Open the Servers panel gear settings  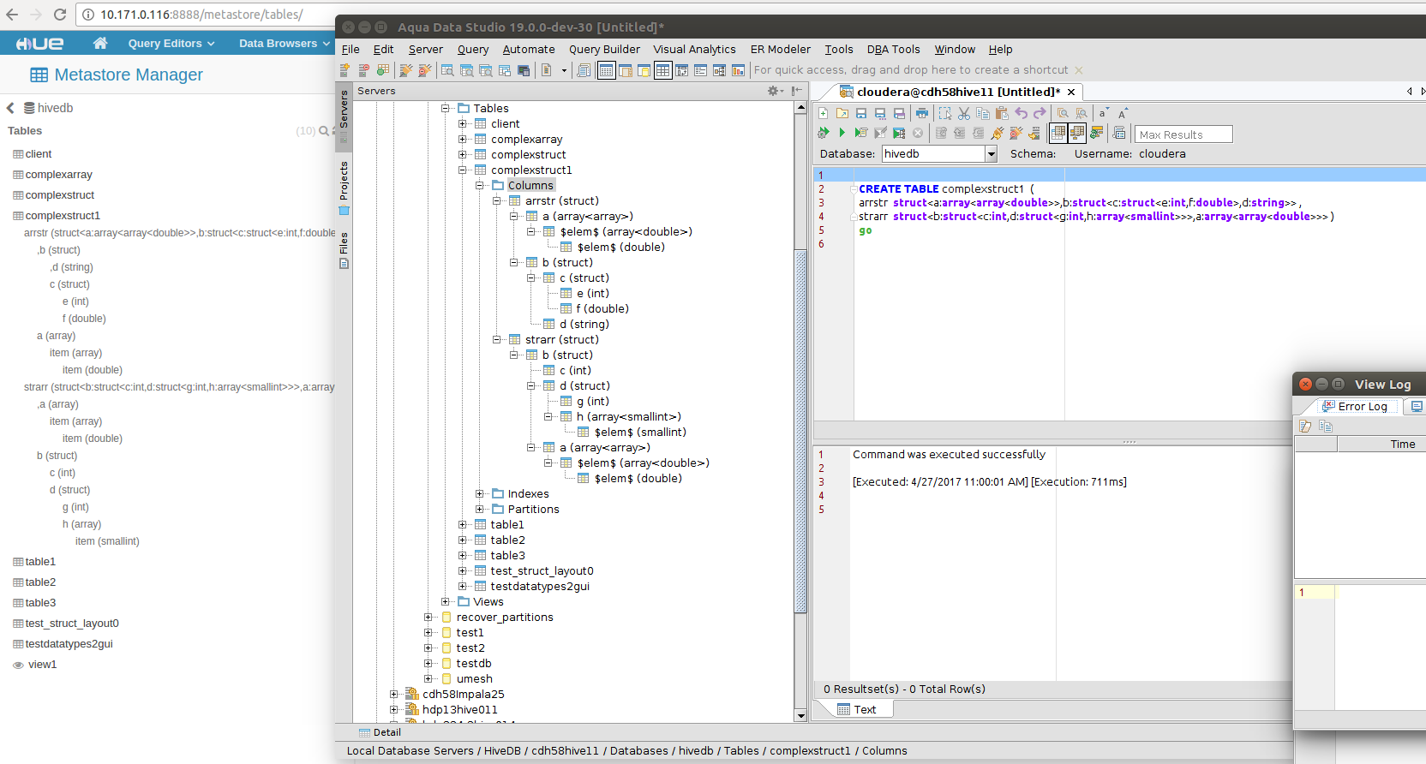tap(774, 91)
